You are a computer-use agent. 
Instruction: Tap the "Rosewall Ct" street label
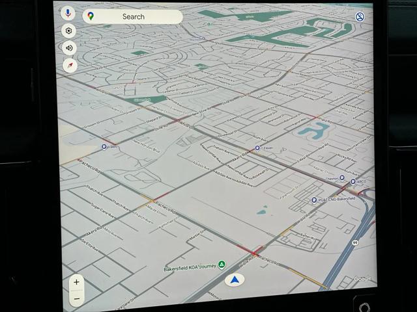(x=259, y=174)
